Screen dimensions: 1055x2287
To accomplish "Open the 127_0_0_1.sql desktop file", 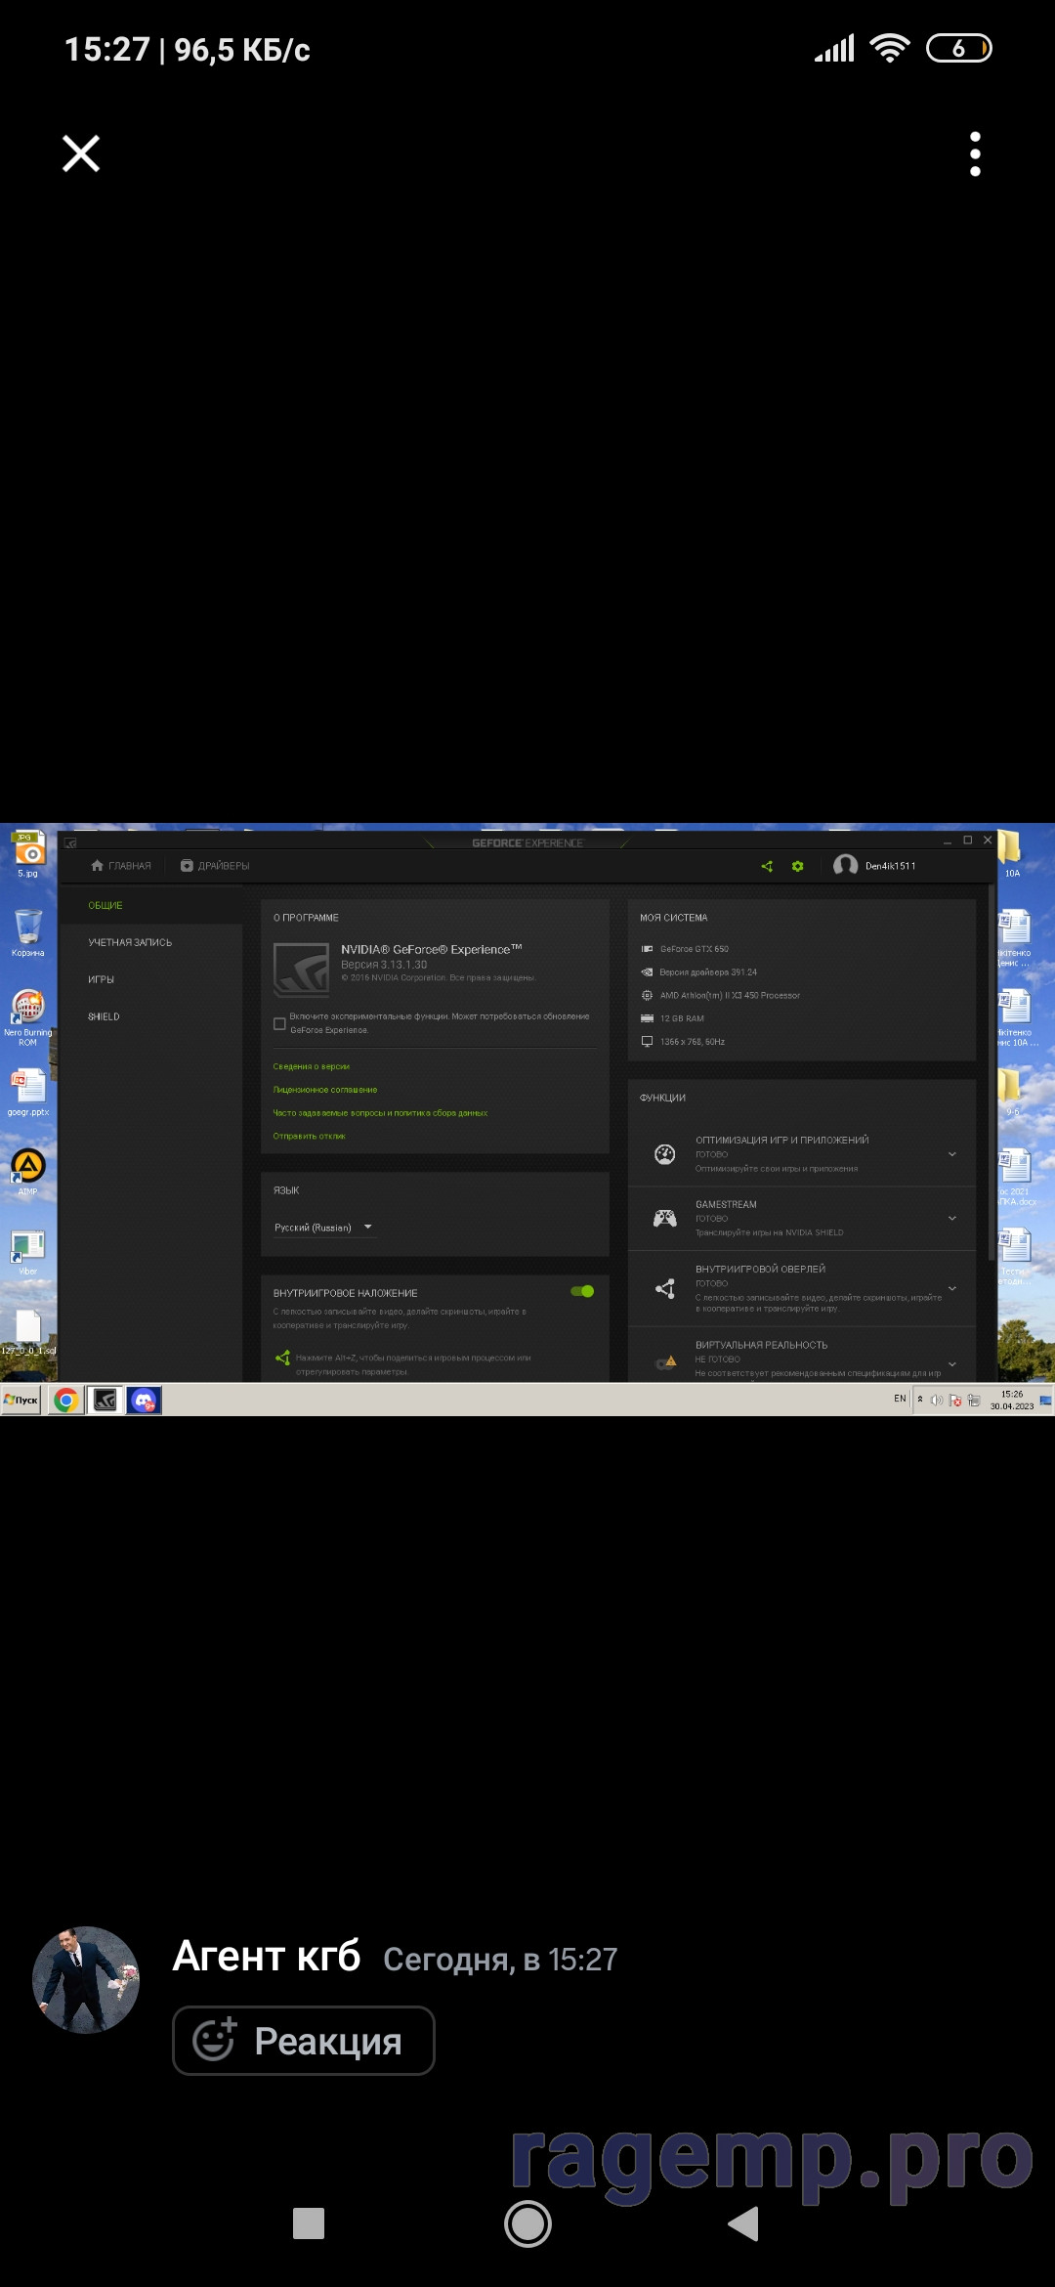I will pos(28,1332).
